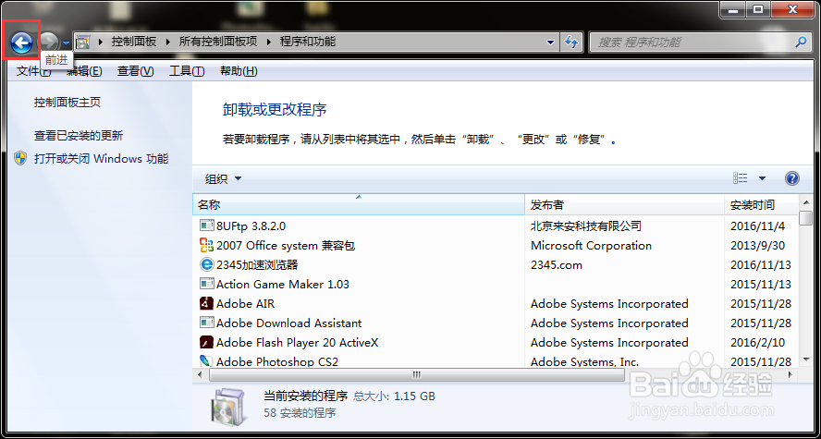
Task: Select 程序和功能 breadcrumb segment
Action: pyautogui.click(x=307, y=42)
